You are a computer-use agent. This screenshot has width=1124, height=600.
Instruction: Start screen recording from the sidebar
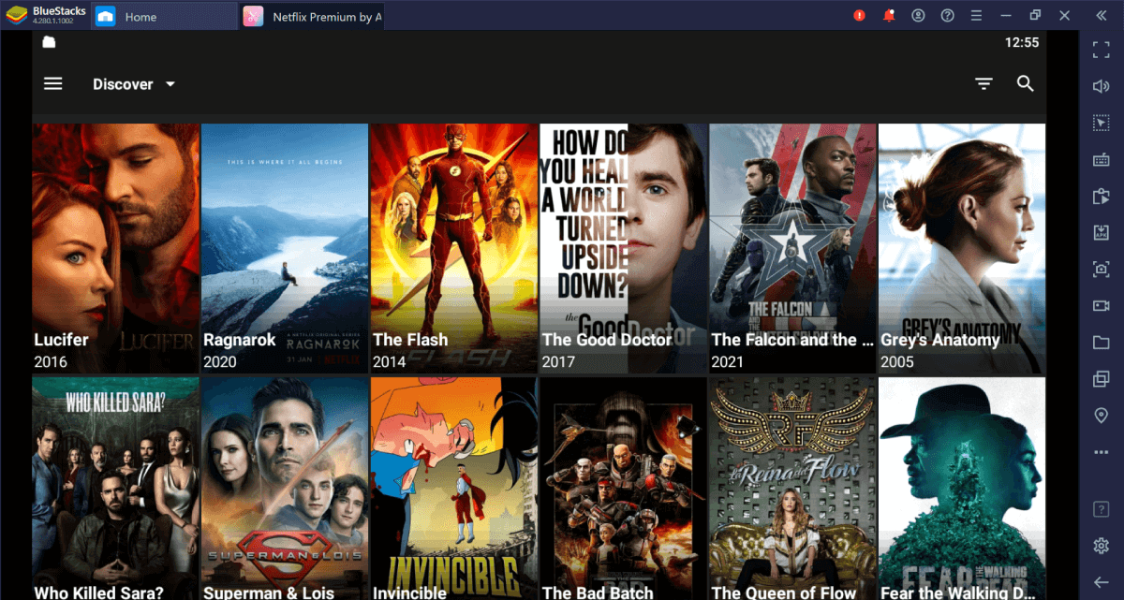[x=1102, y=305]
